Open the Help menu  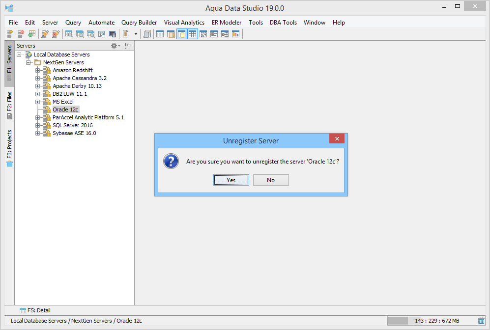[339, 23]
